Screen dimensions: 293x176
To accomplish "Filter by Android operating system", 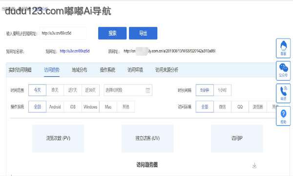I will [x=55, y=107].
